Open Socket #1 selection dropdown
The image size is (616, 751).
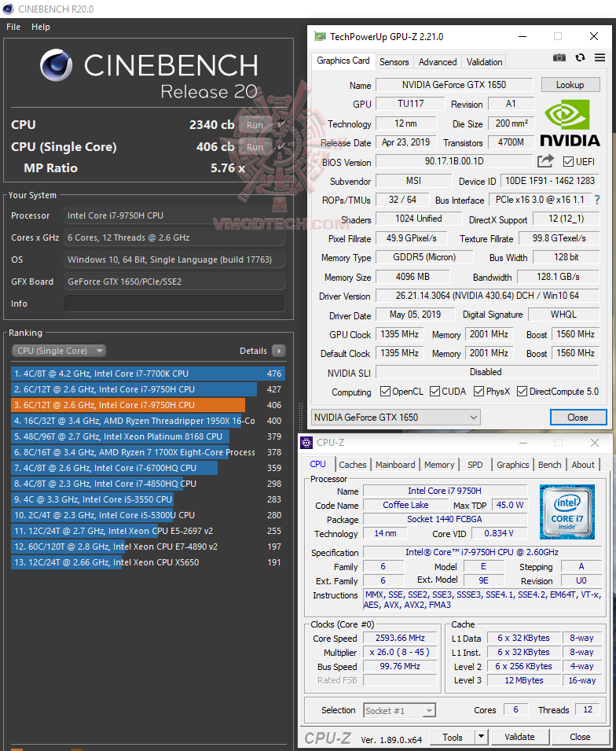tap(400, 710)
